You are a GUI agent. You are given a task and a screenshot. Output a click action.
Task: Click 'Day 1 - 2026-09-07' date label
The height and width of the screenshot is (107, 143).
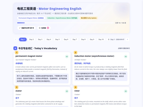coord(117,39)
